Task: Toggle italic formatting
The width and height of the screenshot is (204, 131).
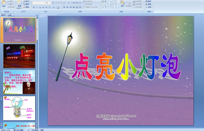Action: point(36,7)
